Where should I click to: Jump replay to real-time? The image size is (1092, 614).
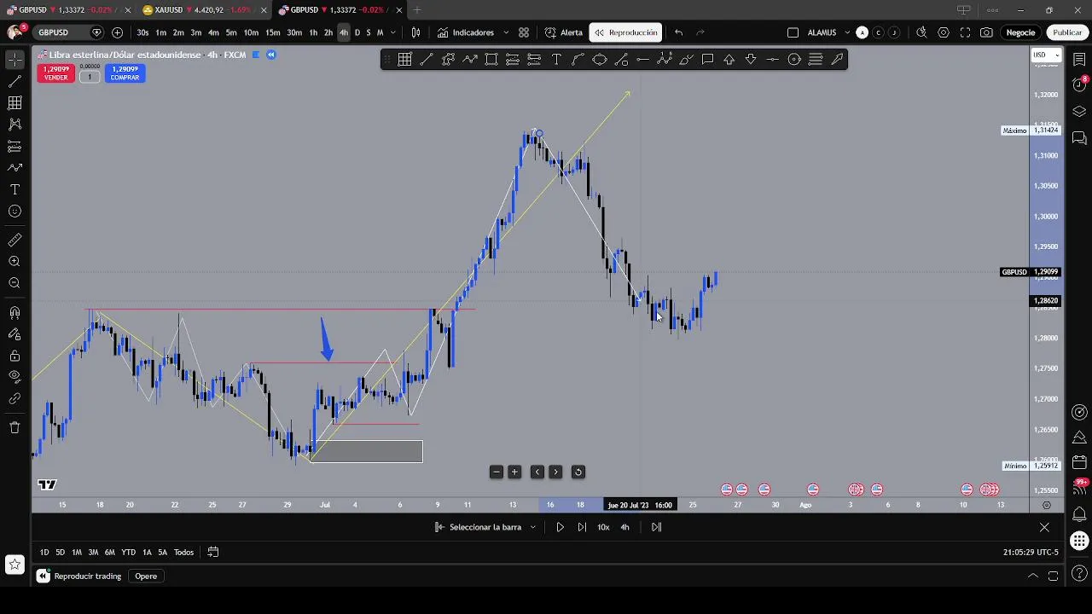(656, 527)
